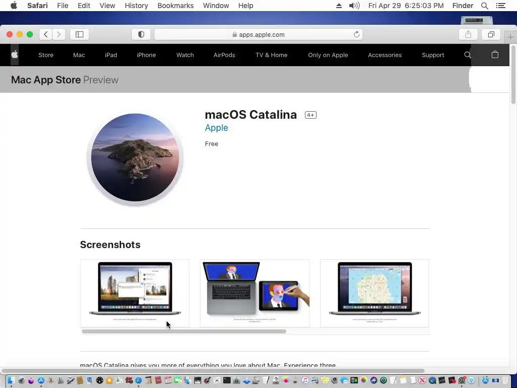
Task: Open the Privacy Report shield icon
Action: (141, 34)
